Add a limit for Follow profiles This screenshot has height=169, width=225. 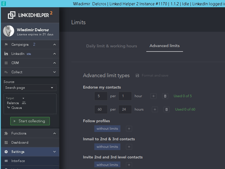coord(129,129)
